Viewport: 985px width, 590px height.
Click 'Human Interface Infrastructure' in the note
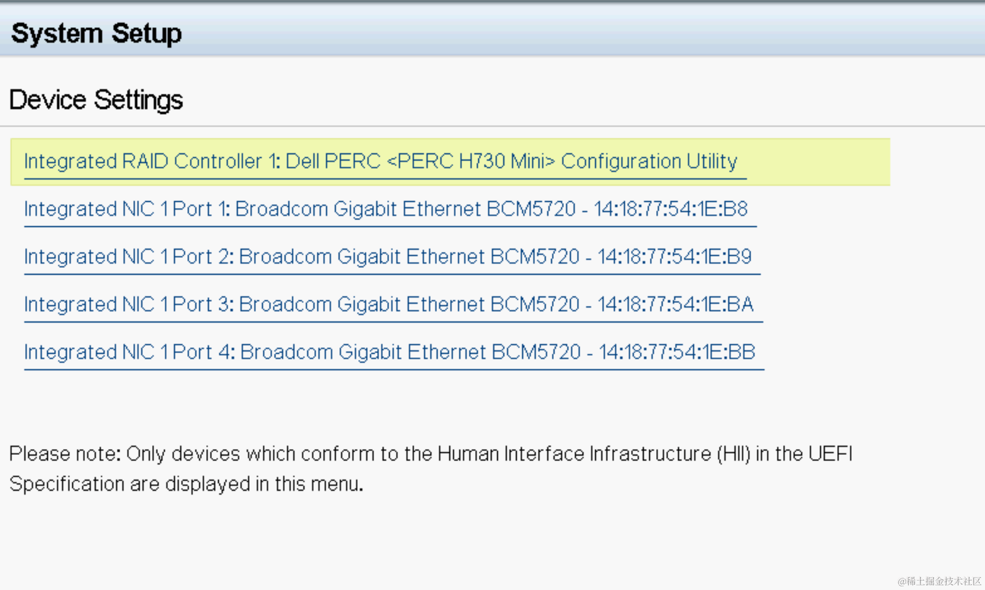[574, 454]
